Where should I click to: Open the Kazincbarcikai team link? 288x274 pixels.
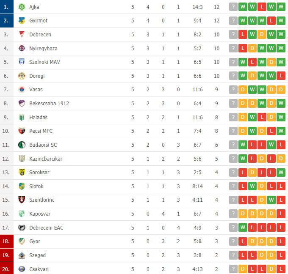tap(46, 159)
